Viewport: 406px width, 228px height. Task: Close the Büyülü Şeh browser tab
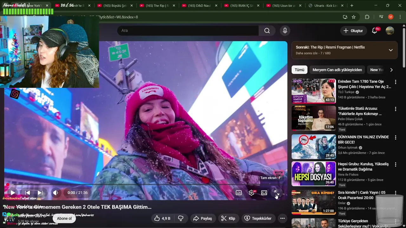pyautogui.click(x=132, y=6)
